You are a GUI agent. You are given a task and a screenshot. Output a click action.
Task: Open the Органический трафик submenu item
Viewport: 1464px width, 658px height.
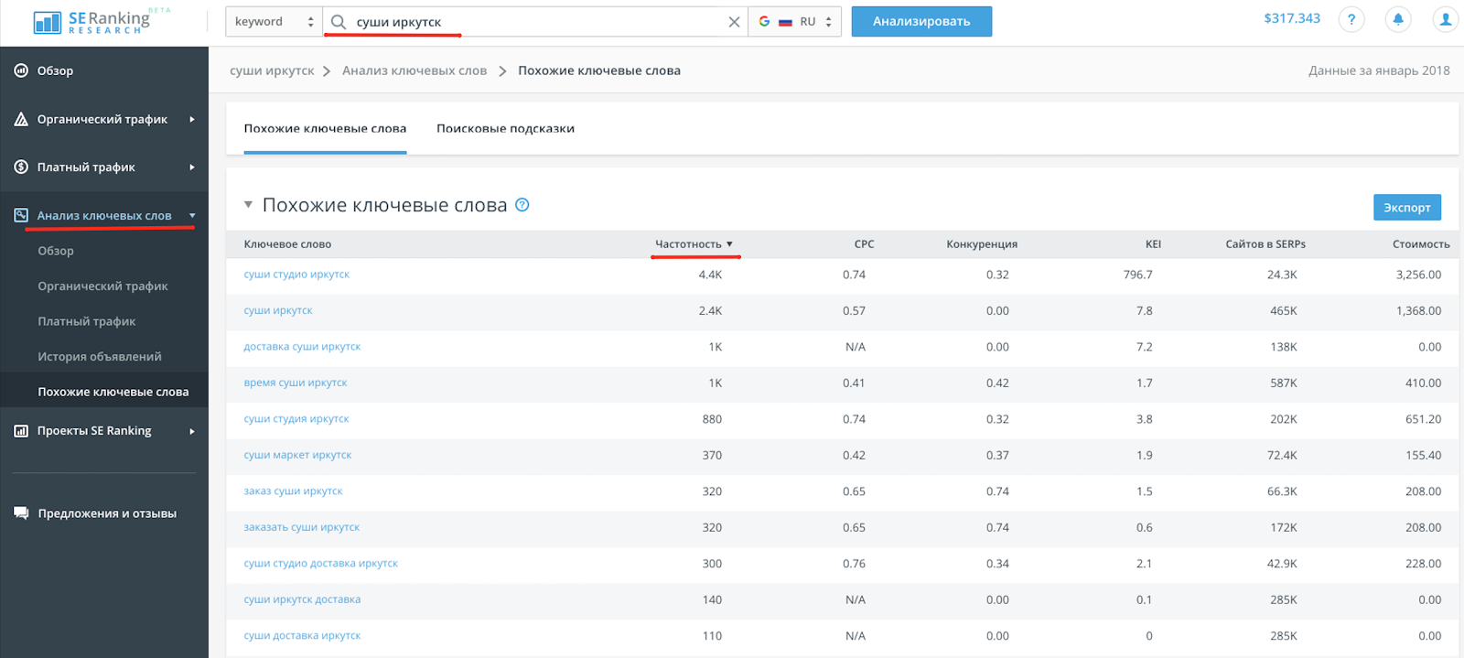(x=102, y=286)
